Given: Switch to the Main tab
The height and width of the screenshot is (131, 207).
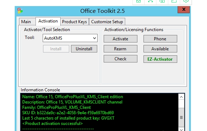Looking at the screenshot, I should pyautogui.click(x=27, y=21).
